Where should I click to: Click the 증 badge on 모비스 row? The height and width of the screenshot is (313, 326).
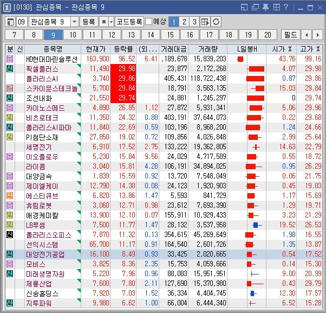tap(10, 264)
